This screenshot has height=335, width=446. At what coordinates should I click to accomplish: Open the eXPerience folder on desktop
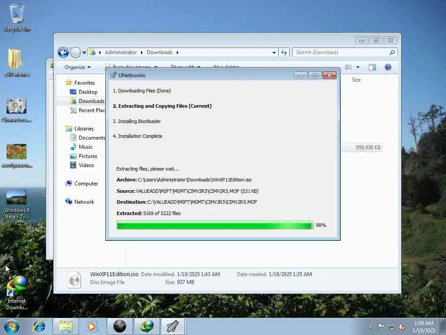(x=17, y=63)
